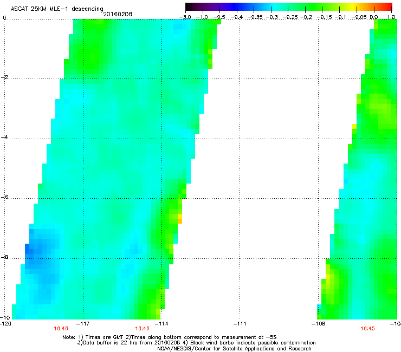
Task: Click the -0.25 color bar label
Action: point(291,17)
